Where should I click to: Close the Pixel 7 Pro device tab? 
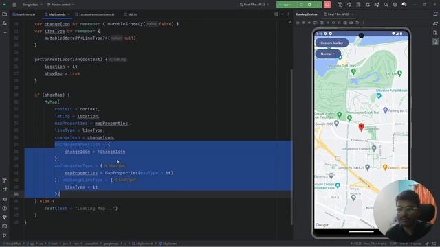point(353,14)
